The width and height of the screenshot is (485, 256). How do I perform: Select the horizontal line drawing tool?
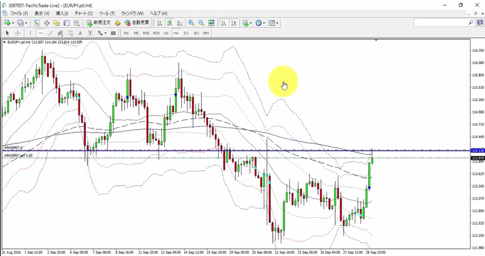(40, 33)
